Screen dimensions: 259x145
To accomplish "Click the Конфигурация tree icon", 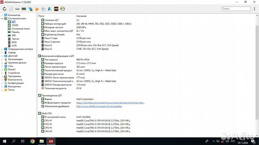I will click(x=6, y=83).
